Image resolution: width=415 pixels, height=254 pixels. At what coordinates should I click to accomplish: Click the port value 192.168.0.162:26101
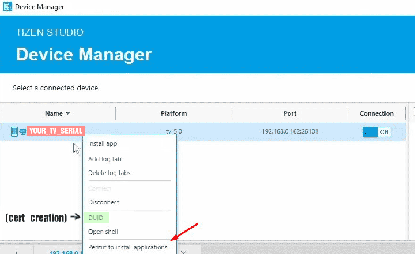tap(290, 132)
